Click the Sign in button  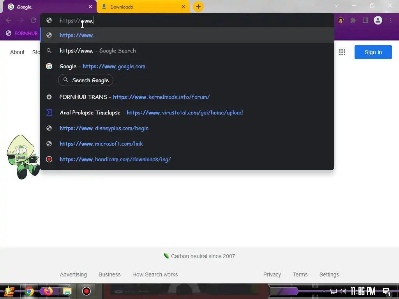(x=373, y=52)
